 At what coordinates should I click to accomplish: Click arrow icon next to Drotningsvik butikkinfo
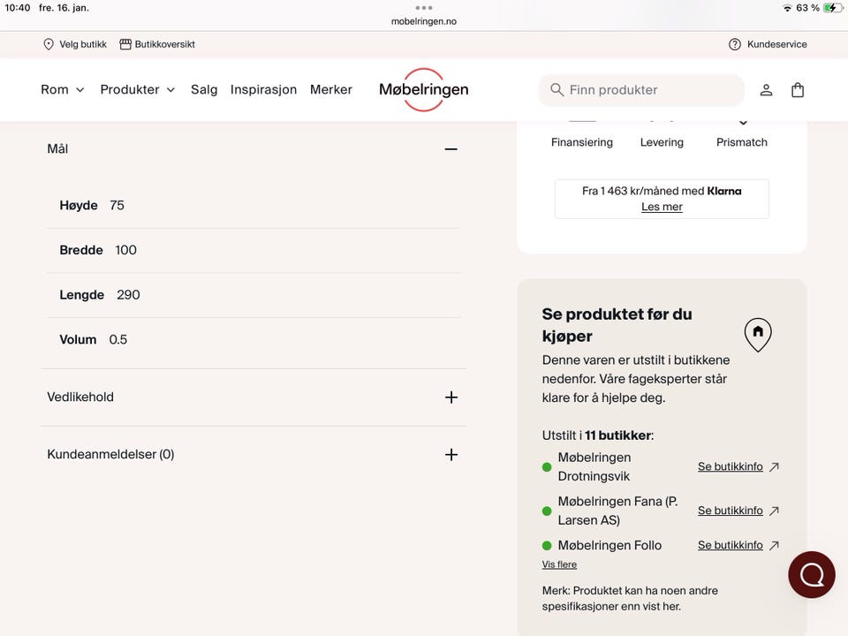(x=775, y=466)
